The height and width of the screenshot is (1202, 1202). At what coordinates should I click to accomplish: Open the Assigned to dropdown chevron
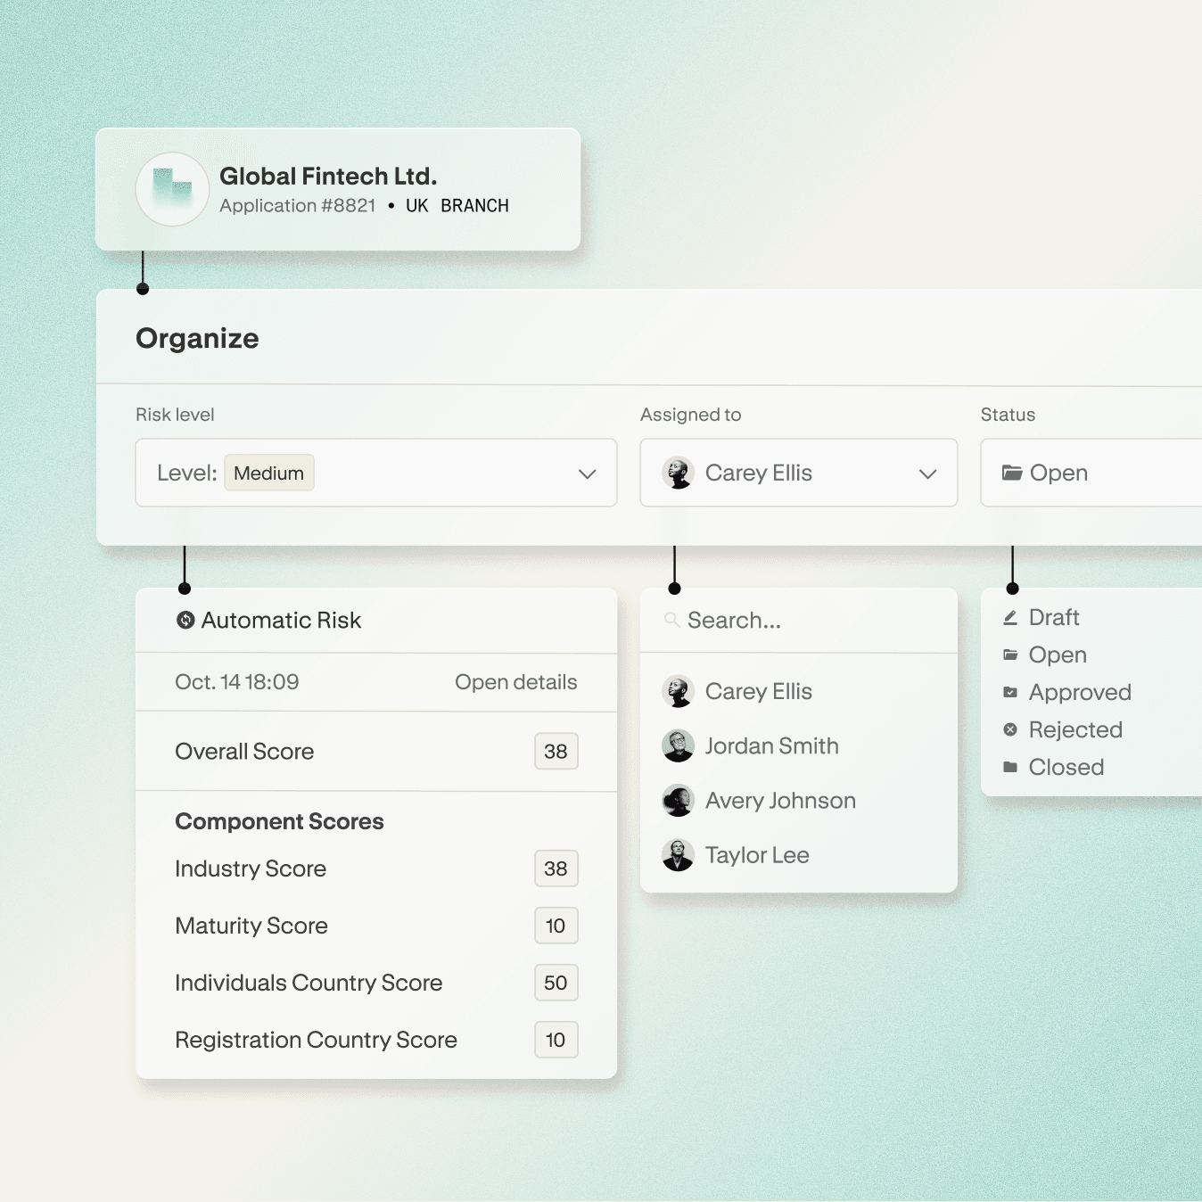[927, 473]
